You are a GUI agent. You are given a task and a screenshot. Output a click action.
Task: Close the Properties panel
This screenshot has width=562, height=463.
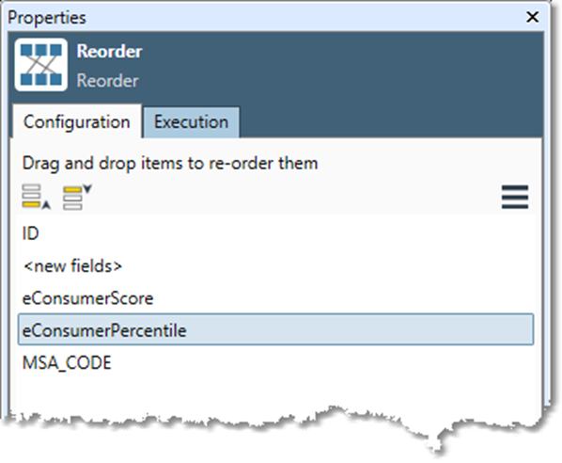532,17
